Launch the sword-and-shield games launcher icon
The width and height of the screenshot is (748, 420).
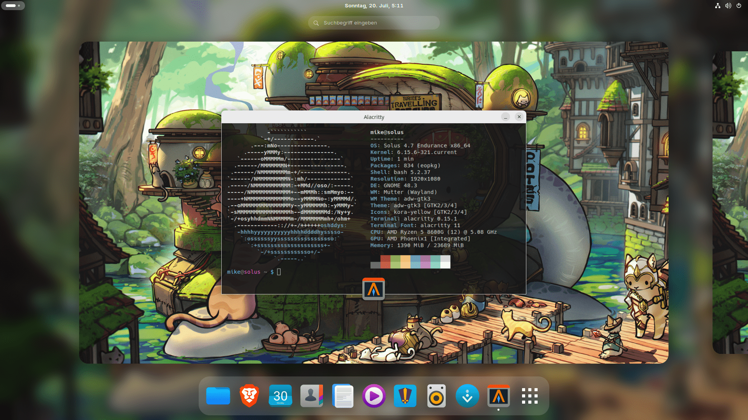(x=405, y=396)
